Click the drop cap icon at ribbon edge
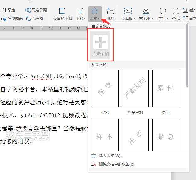This screenshot has width=196, height=180. click(185, 18)
